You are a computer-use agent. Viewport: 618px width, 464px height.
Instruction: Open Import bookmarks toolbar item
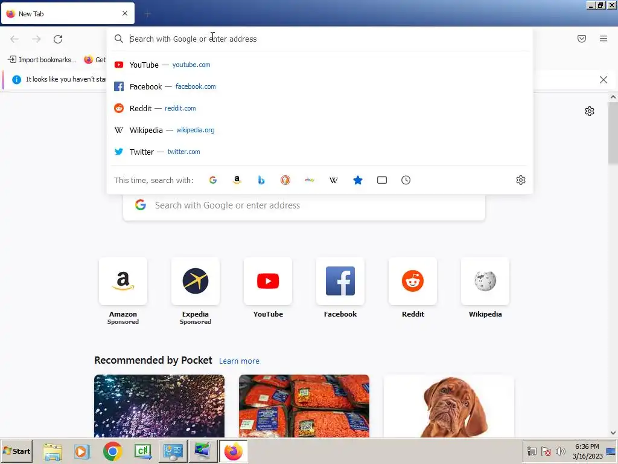[42, 60]
